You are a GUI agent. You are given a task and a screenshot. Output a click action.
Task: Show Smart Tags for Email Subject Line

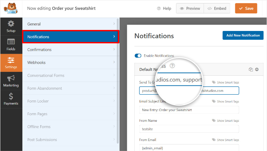pyautogui.click(x=225, y=101)
